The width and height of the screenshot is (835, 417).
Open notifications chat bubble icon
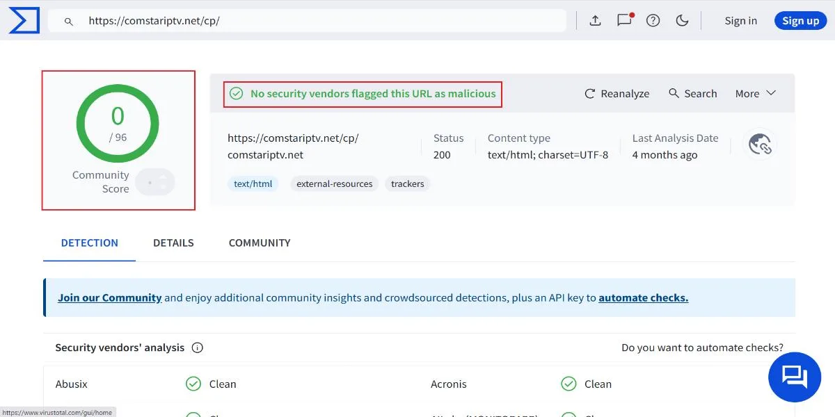click(x=624, y=20)
